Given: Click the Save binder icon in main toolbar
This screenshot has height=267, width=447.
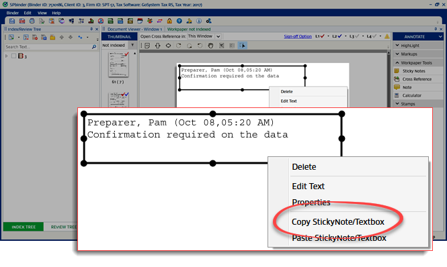Looking at the screenshot, I should pos(11,21).
